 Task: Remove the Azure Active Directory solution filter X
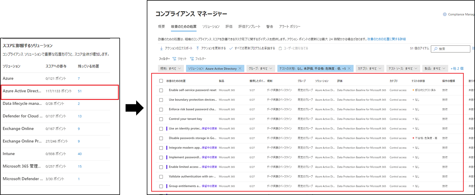(x=240, y=69)
